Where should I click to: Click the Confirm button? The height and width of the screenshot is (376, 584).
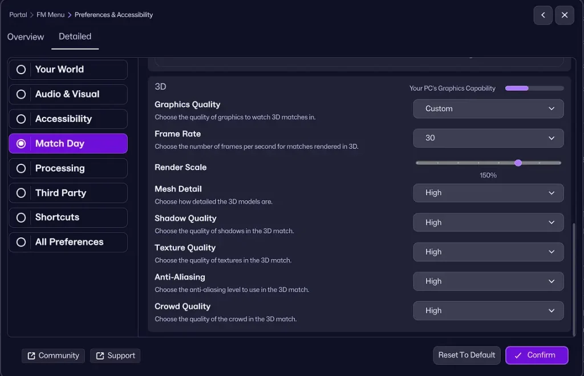536,355
